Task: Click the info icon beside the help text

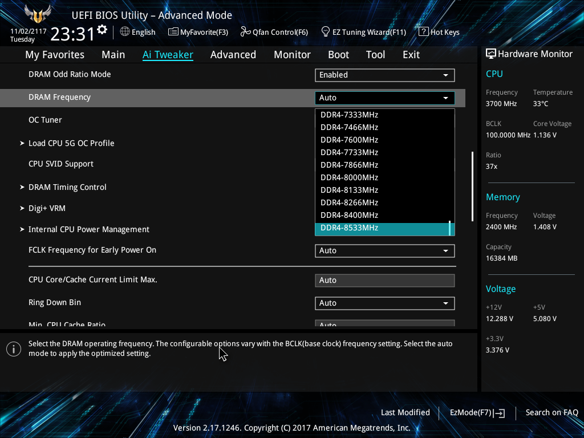Action: [14, 349]
